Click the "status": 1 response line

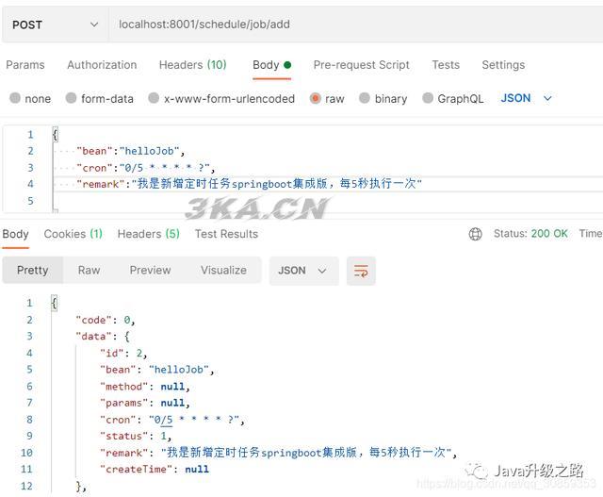(136, 436)
